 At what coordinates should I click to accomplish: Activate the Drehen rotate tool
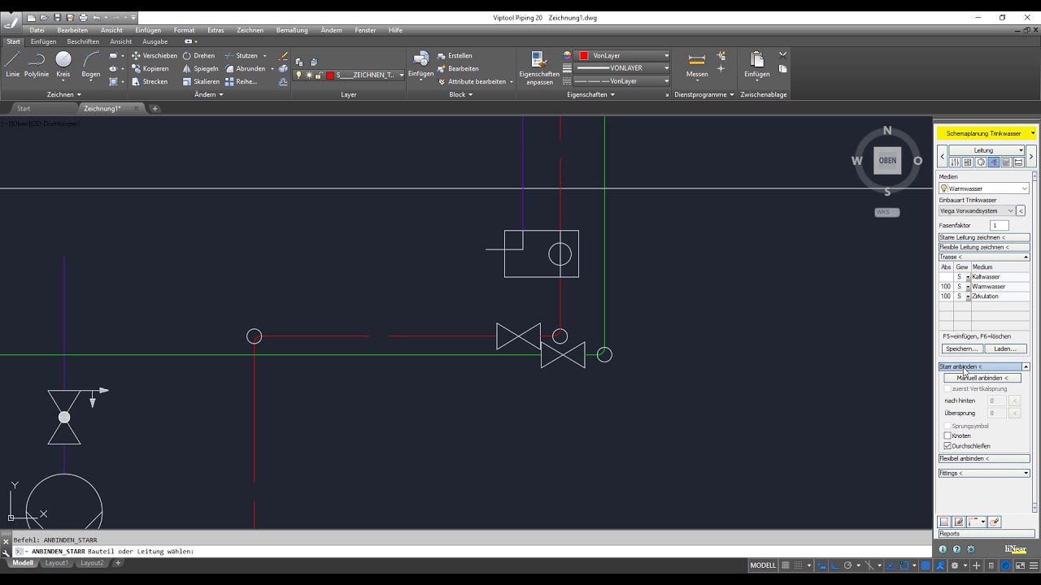(x=198, y=56)
